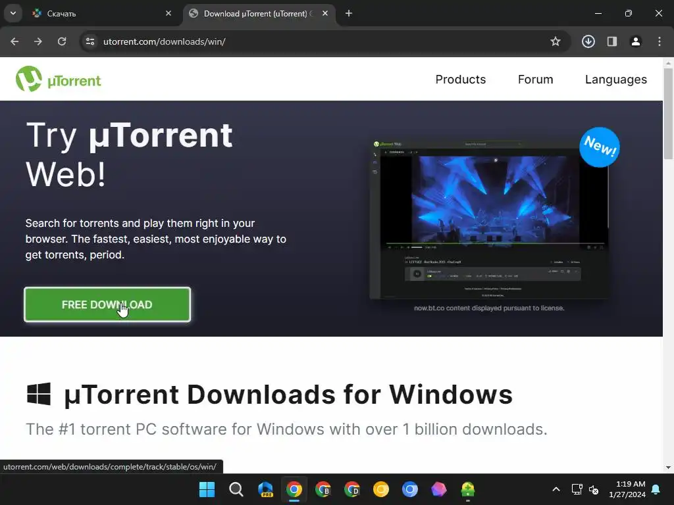Image resolution: width=674 pixels, height=505 pixels.
Task: Click the µTorrent Web preview screenshot
Action: point(489,219)
